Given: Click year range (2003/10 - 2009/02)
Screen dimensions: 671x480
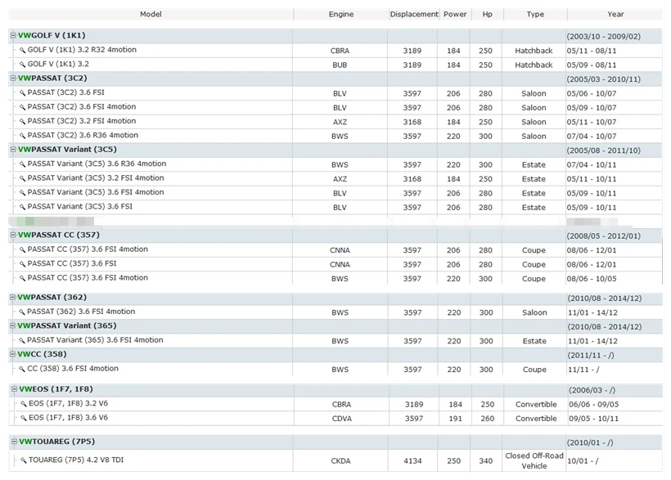Looking at the screenshot, I should click(x=604, y=36).
